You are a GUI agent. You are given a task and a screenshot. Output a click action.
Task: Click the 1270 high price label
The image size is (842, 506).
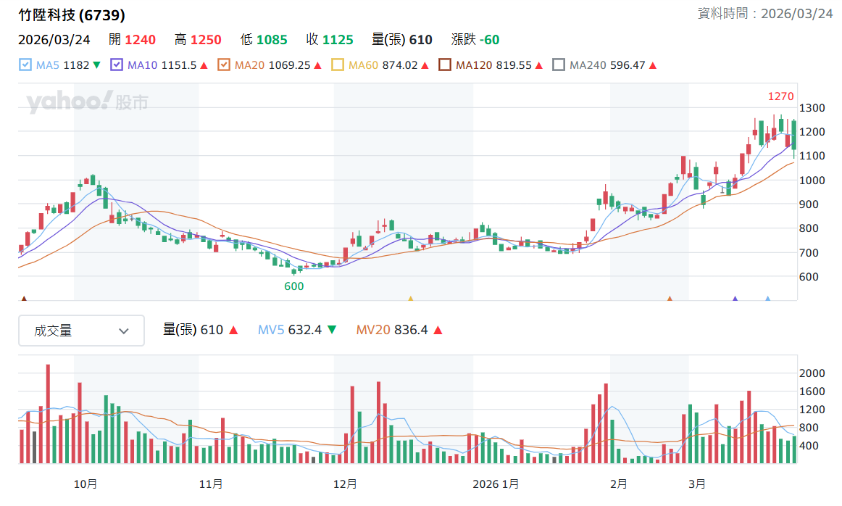tap(781, 96)
